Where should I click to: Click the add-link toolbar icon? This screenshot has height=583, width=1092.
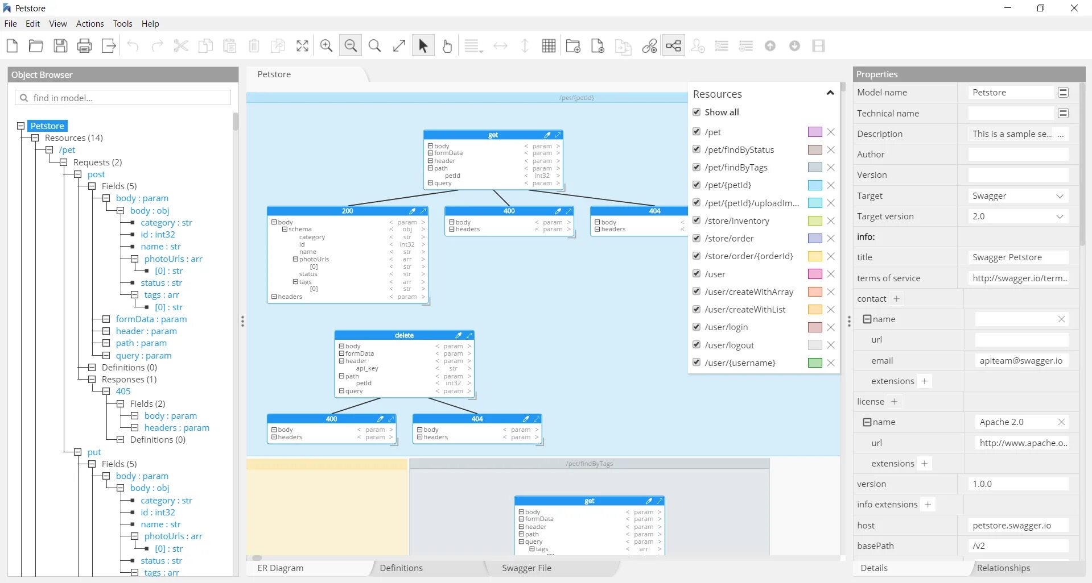point(649,45)
